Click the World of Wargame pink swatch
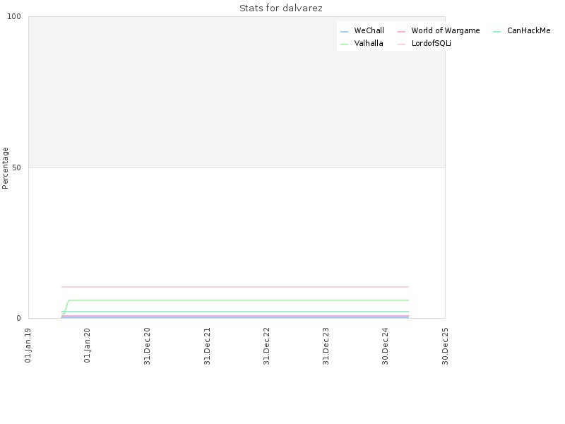 coord(401,32)
